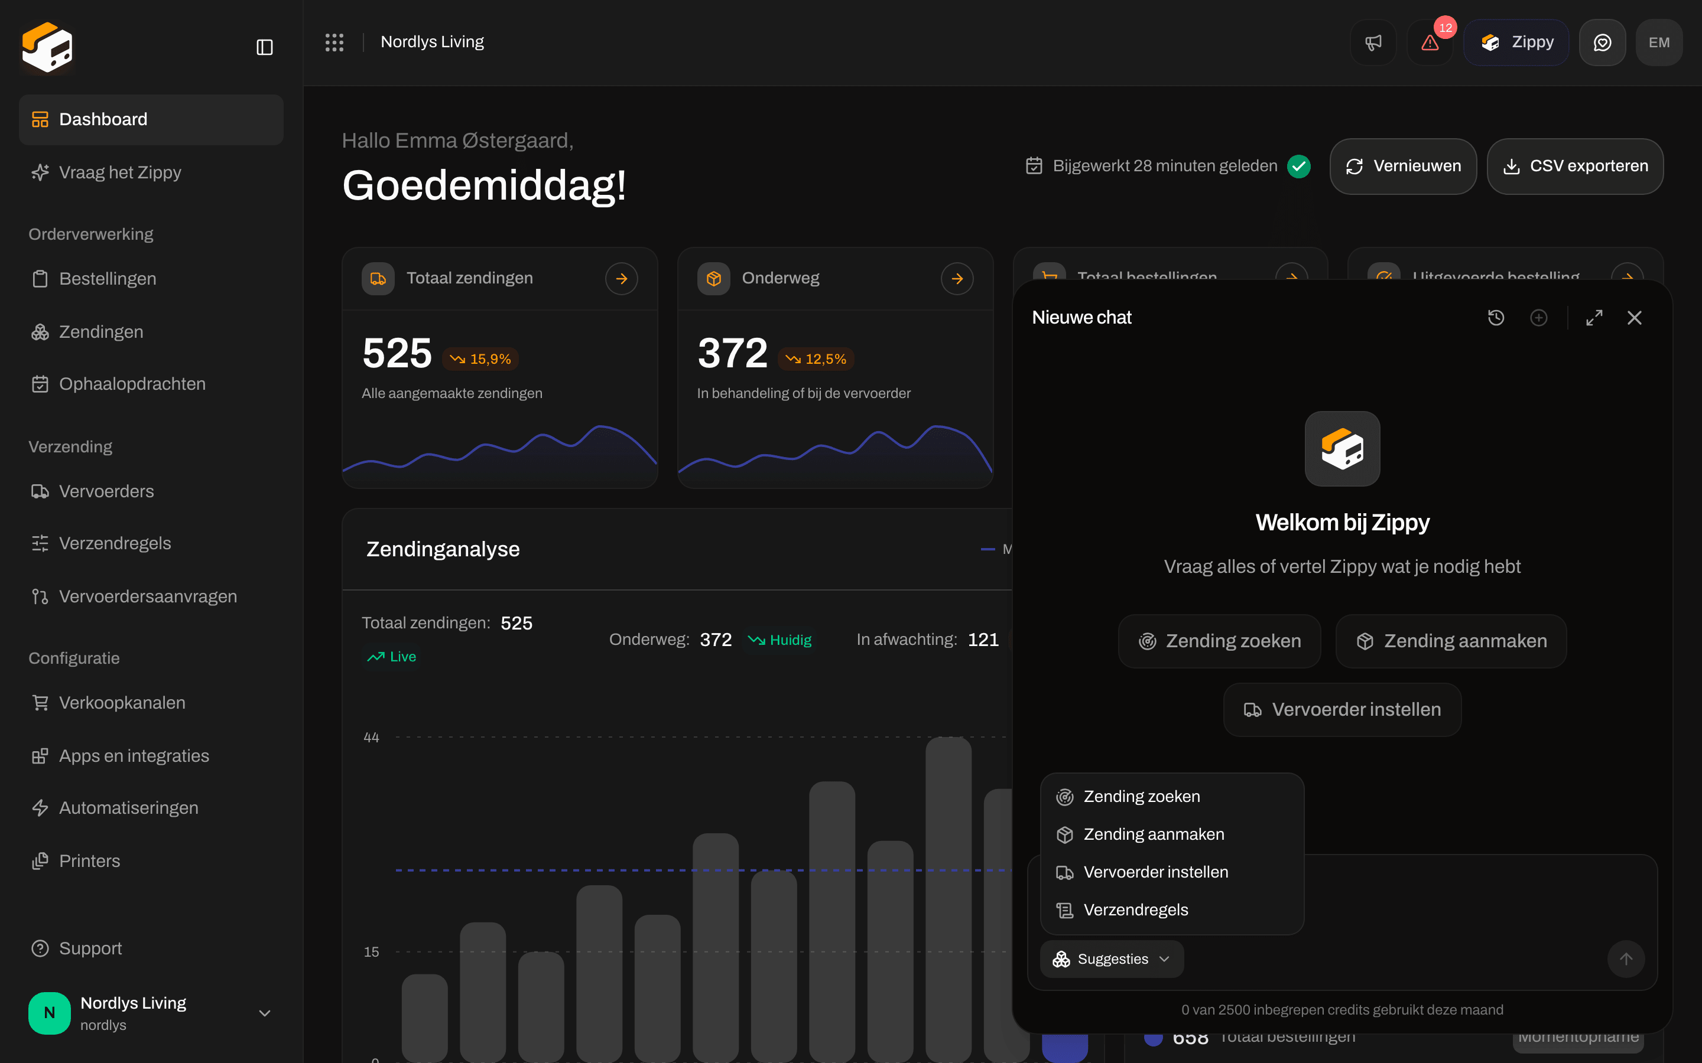Open Onderweg card arrow
The width and height of the screenshot is (1702, 1063).
[x=957, y=278]
